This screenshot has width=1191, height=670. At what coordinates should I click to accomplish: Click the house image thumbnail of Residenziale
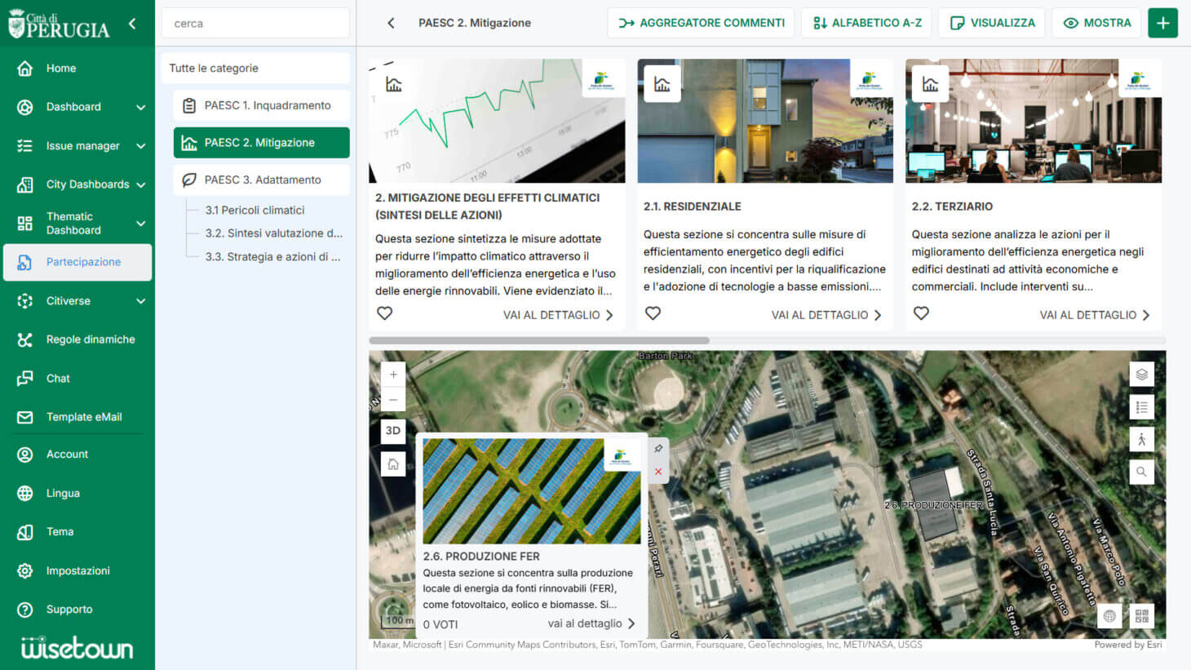[x=765, y=121]
